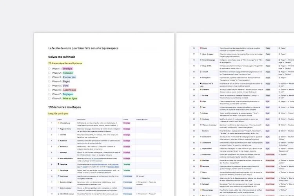The width and height of the screenshot is (294, 196).
Task: Click the Polices row icon
Action: click(x=201, y=113)
